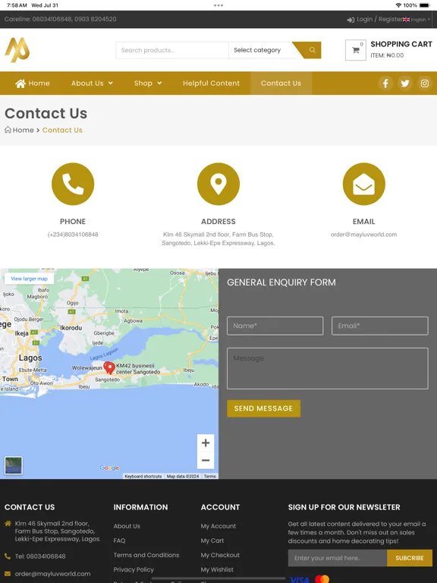Click Login / Register link

point(379,19)
